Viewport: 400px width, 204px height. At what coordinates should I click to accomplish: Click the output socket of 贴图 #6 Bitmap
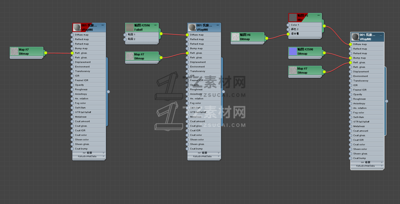[x=267, y=38]
